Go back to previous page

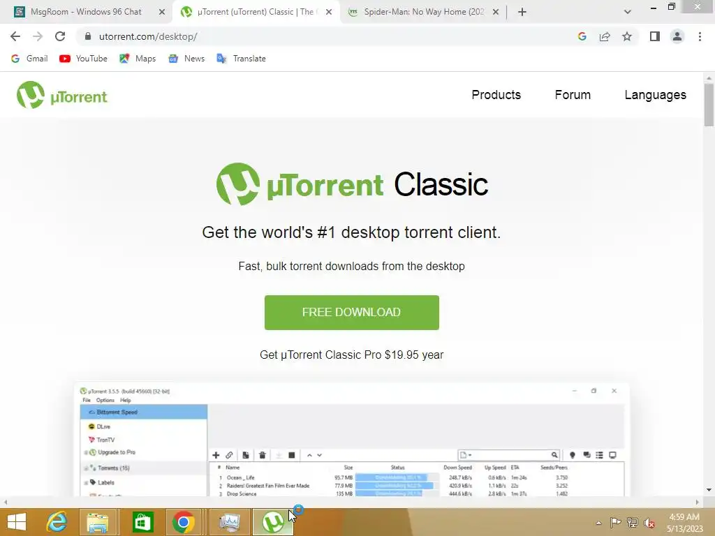(x=15, y=36)
